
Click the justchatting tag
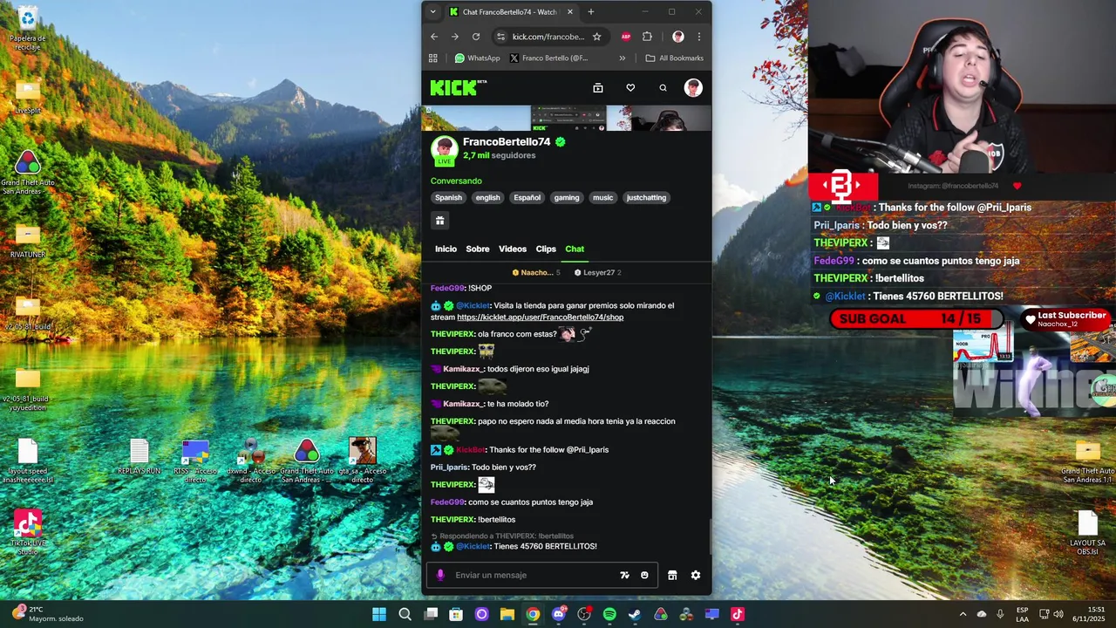coord(646,197)
